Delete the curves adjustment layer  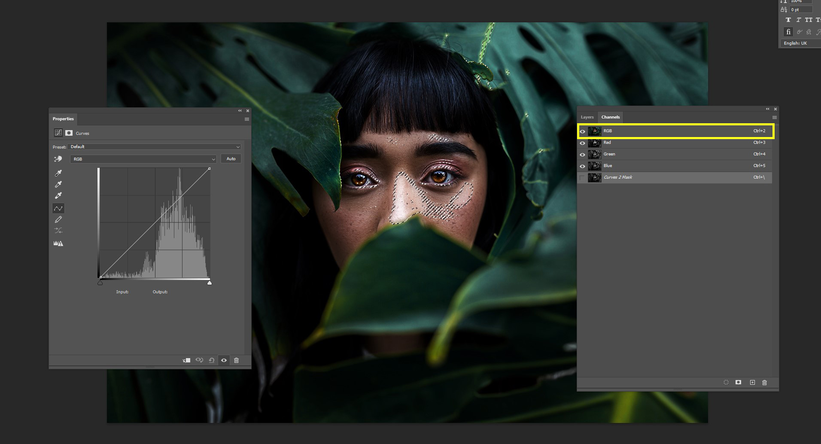tap(236, 360)
